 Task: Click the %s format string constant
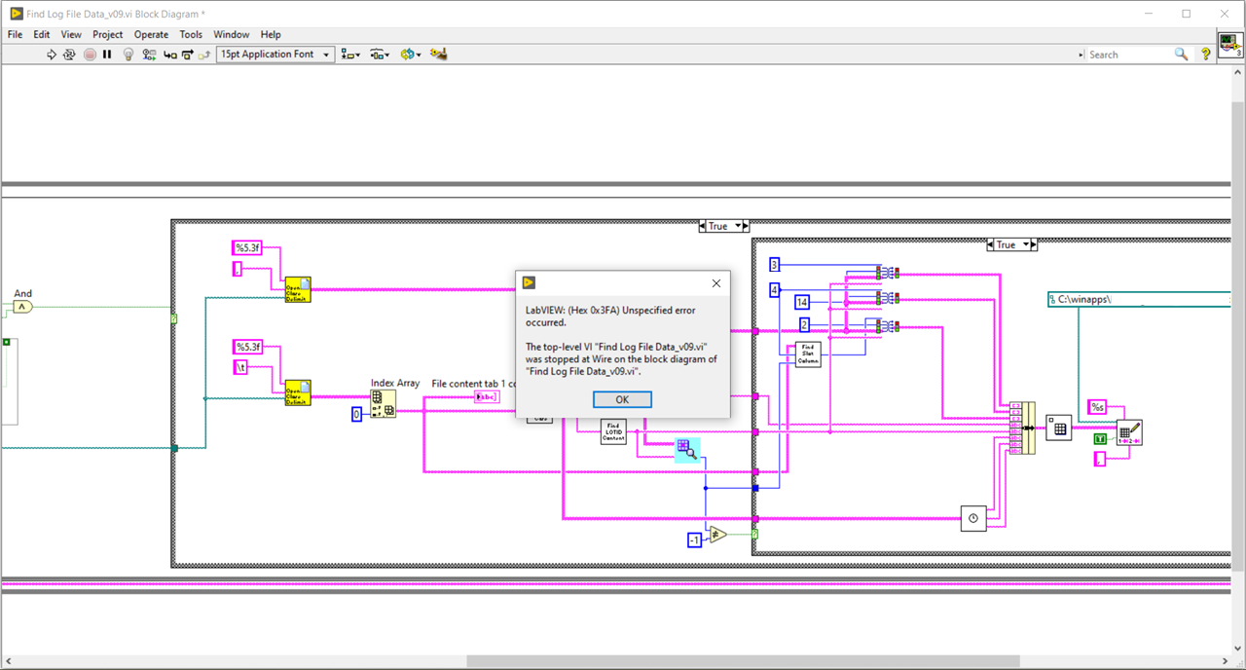[x=1097, y=407]
